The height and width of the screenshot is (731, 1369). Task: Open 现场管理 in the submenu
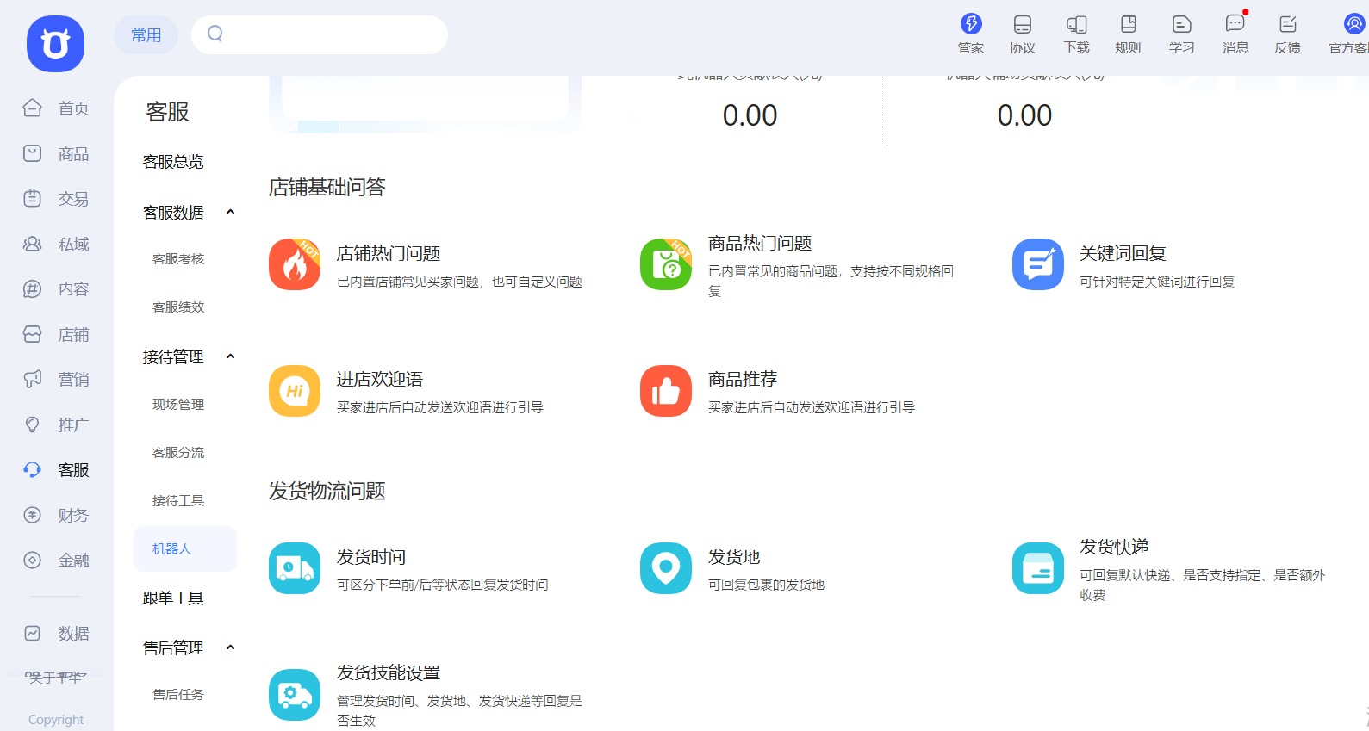coord(178,405)
